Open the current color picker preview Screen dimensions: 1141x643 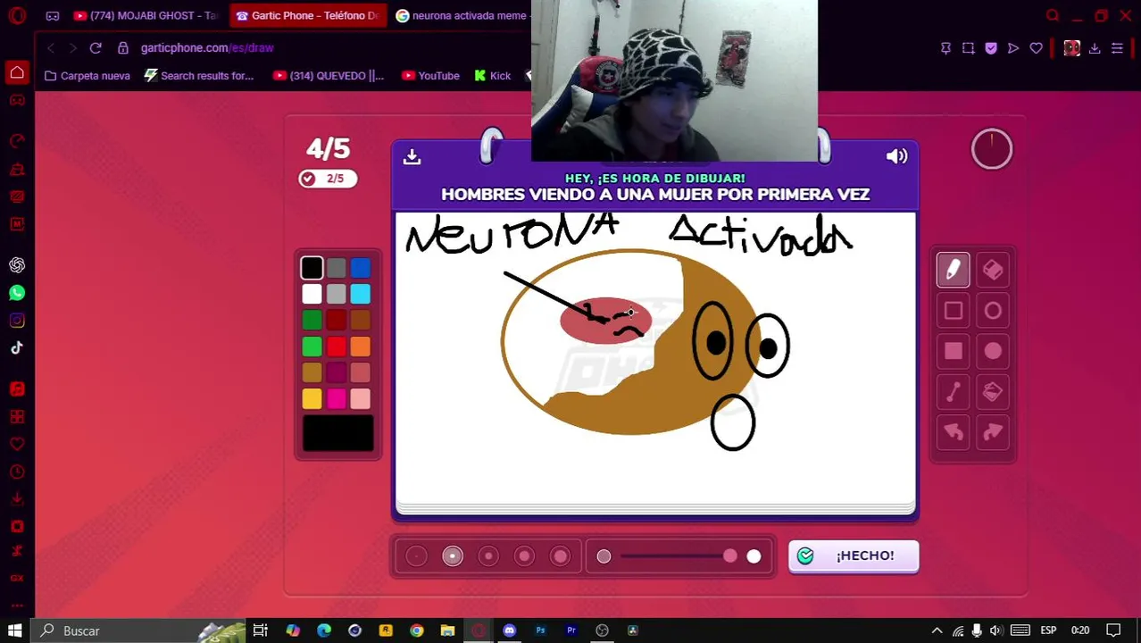tap(337, 433)
